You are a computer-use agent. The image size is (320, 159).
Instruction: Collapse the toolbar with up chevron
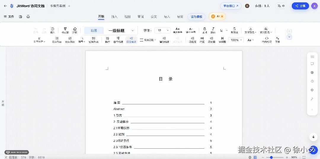point(289,31)
